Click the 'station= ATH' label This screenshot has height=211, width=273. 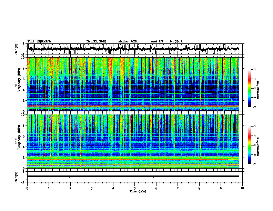(x=128, y=41)
